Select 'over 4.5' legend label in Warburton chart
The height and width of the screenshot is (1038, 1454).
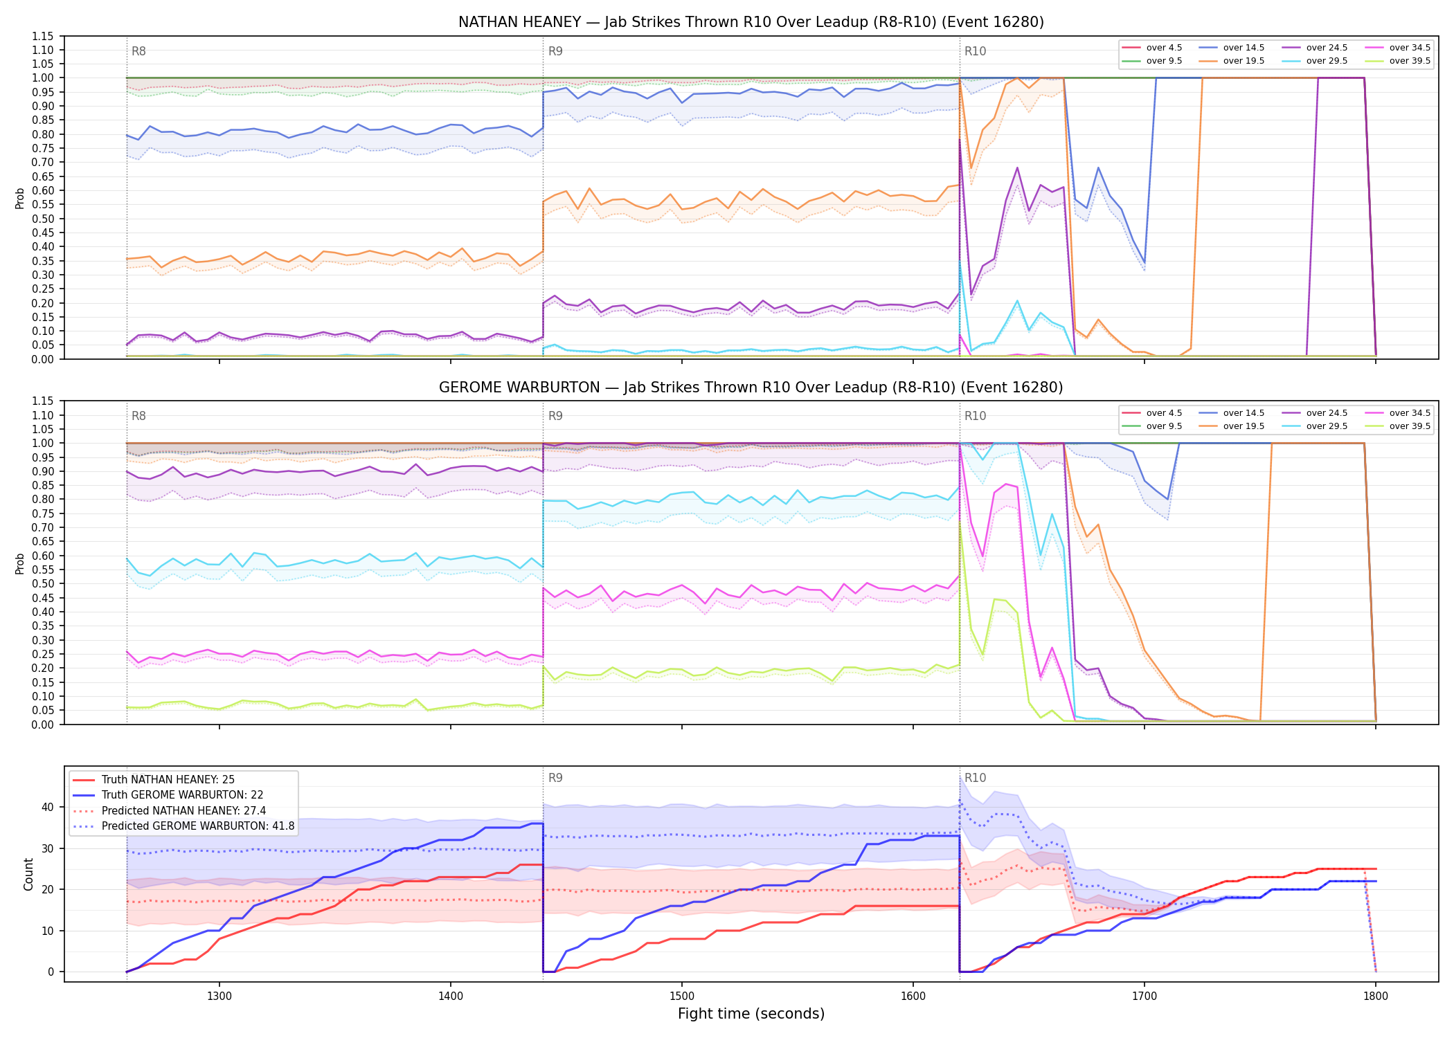click(x=1165, y=413)
